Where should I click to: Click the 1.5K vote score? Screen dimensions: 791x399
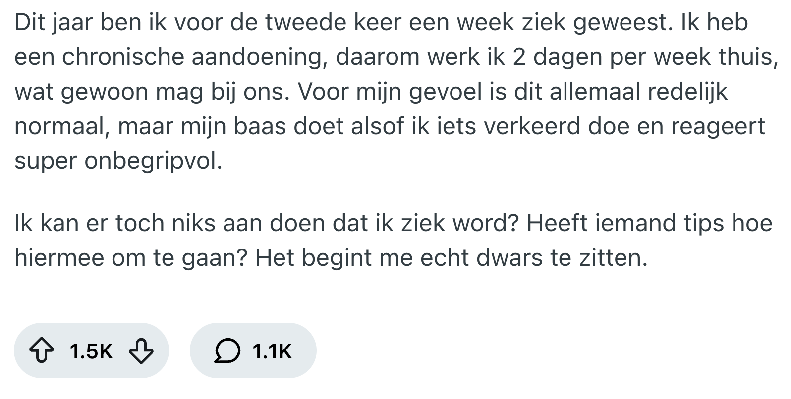click(x=91, y=351)
